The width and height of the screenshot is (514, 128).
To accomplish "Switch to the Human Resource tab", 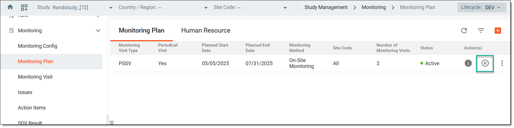I will pyautogui.click(x=206, y=30).
